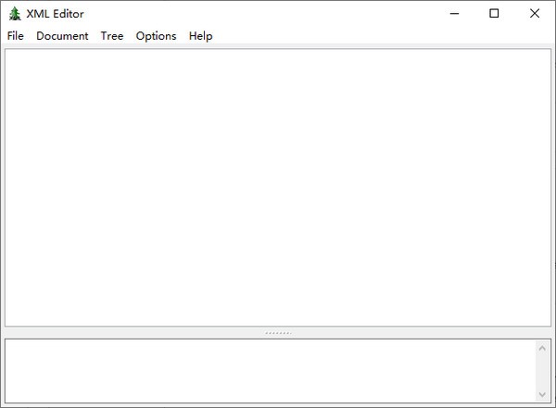Minimize the XML Editor window
The width and height of the screenshot is (556, 408).
[453, 14]
